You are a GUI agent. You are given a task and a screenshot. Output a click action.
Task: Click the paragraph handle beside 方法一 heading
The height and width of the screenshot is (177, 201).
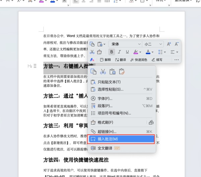(35, 67)
